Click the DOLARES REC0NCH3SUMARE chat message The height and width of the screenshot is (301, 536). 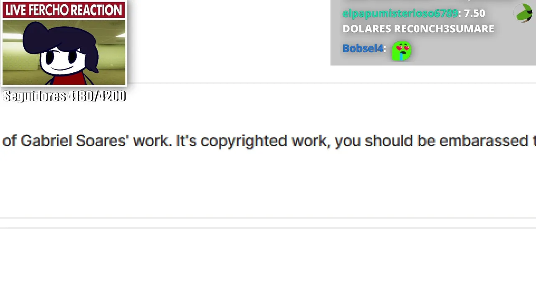[x=418, y=29]
